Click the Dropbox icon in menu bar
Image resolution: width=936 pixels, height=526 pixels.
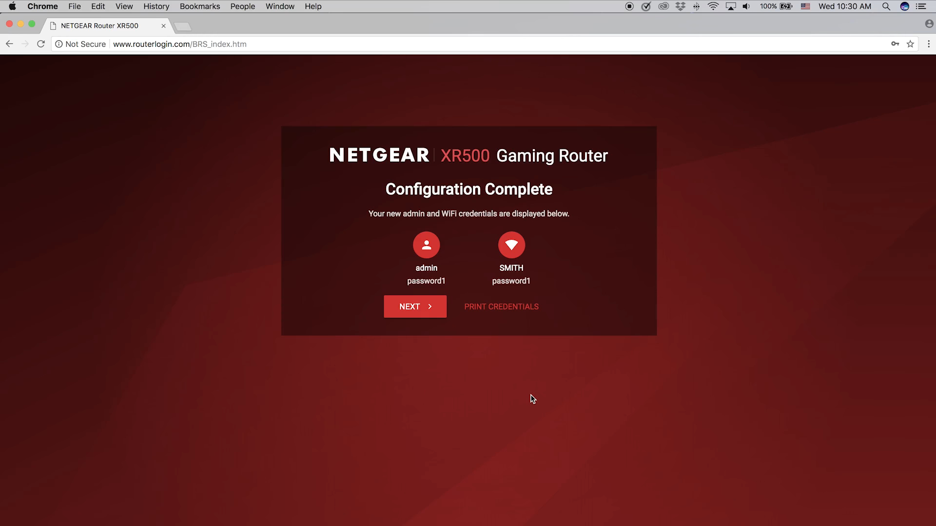[680, 6]
